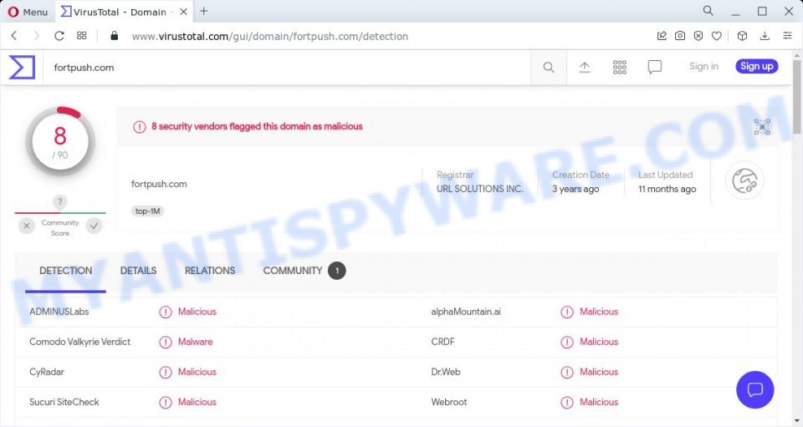The image size is (803, 427).
Task: Open the VirusTotal apps grid icon
Action: pyautogui.click(x=620, y=67)
